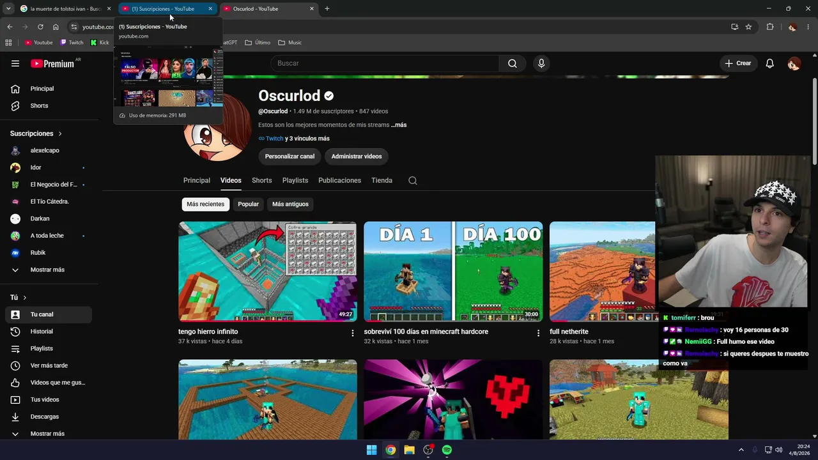Expand channel description with '...más'

399,125
